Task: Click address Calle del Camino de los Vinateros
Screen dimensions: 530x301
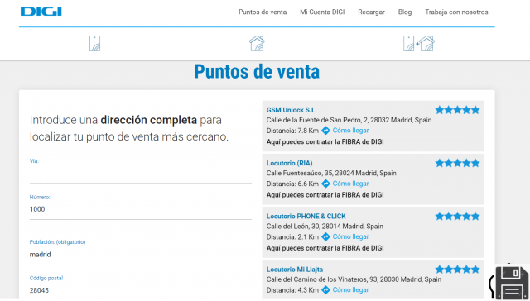Action: 354,279
